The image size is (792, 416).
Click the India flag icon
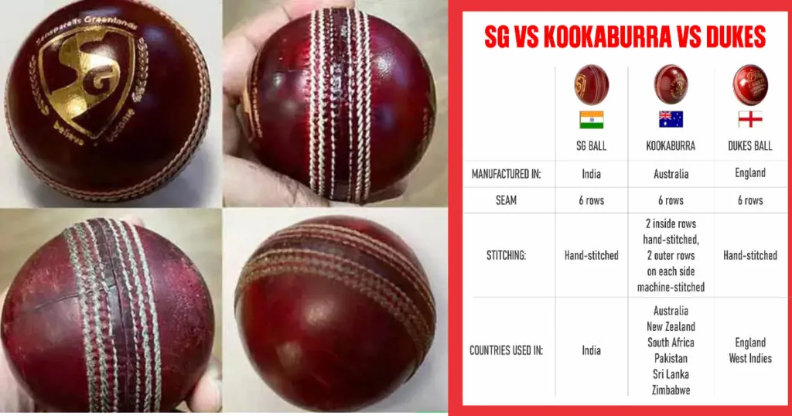pos(591,120)
